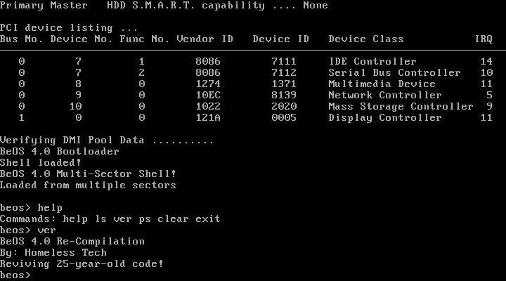Click the 'Network Controller' entry
Viewport: 506px width, 281px height.
pos(385,96)
